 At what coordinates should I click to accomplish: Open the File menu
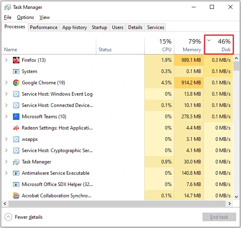[8, 17]
